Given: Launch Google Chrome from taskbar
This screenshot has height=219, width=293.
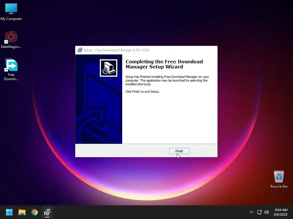Looking at the screenshot, I should coord(35,212).
